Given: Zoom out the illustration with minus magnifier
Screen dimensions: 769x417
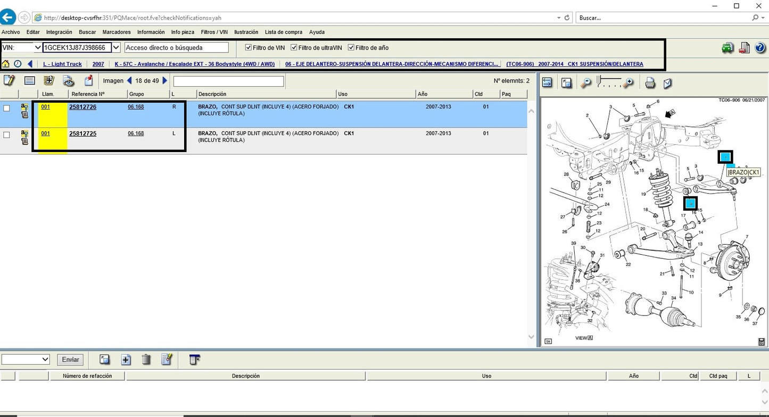Looking at the screenshot, I should pyautogui.click(x=586, y=82).
